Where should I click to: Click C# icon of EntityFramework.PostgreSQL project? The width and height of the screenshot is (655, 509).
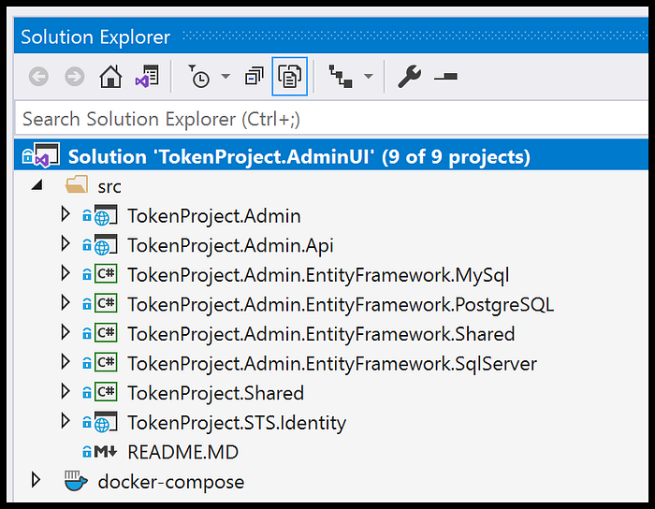tap(106, 303)
